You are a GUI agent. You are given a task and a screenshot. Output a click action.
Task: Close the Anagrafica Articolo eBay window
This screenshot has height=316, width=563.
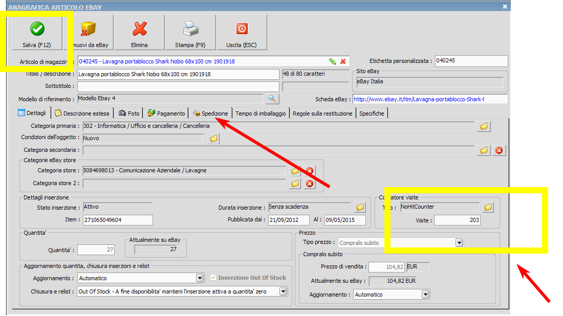pos(505,7)
